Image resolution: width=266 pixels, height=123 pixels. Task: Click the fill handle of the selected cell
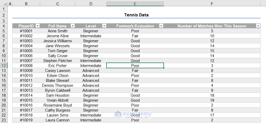pyautogui.click(x=164, y=68)
